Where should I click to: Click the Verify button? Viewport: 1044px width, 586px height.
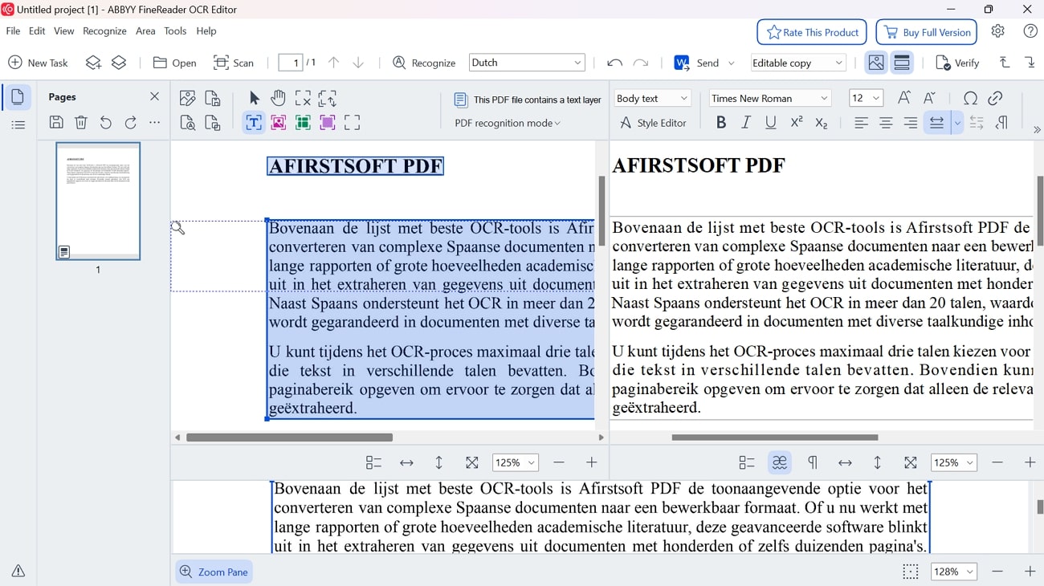pos(957,63)
